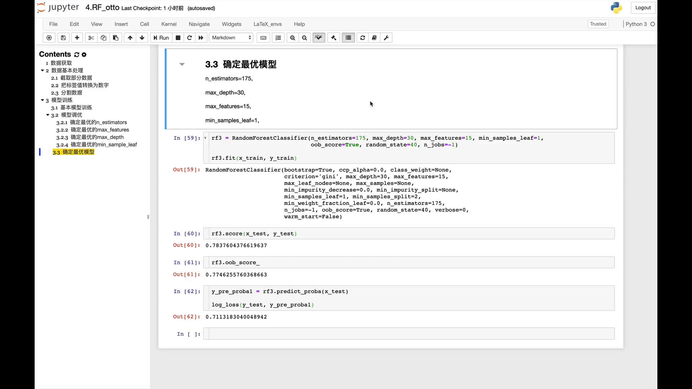This screenshot has height=389, width=692.
Task: Move the selected cell down
Action: [142, 38]
